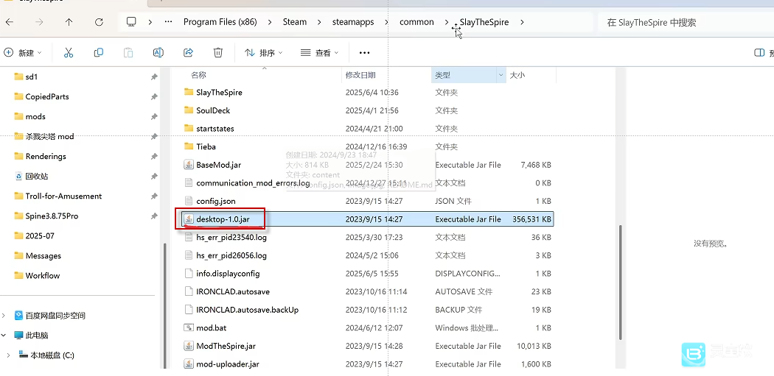Select hs_err_pid26056.log file

tap(231, 255)
